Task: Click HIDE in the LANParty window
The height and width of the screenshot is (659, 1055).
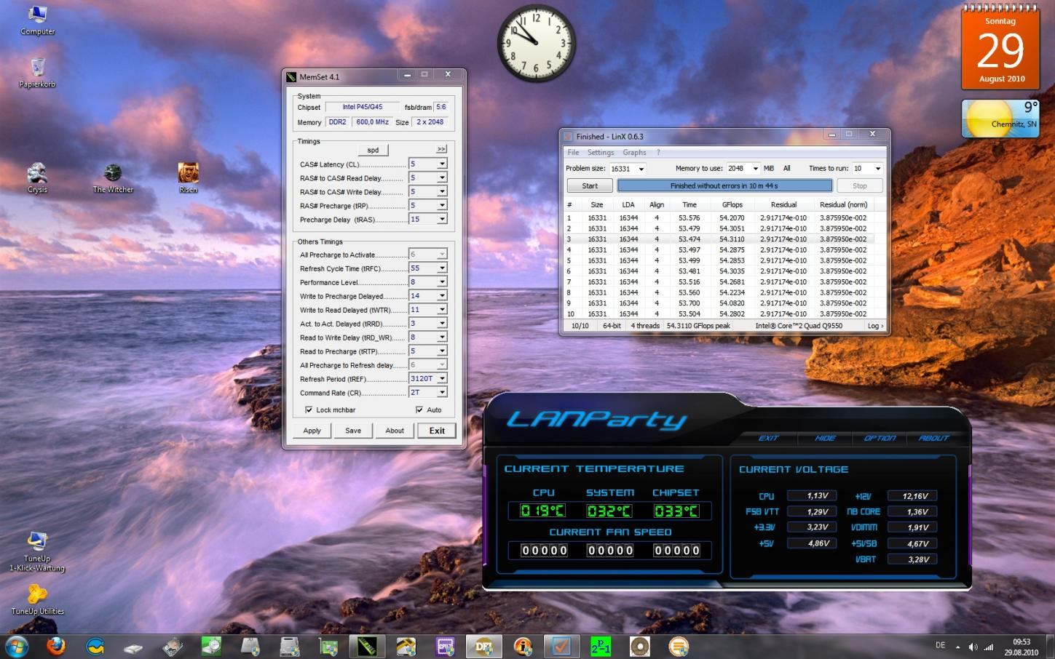Action: 825,438
